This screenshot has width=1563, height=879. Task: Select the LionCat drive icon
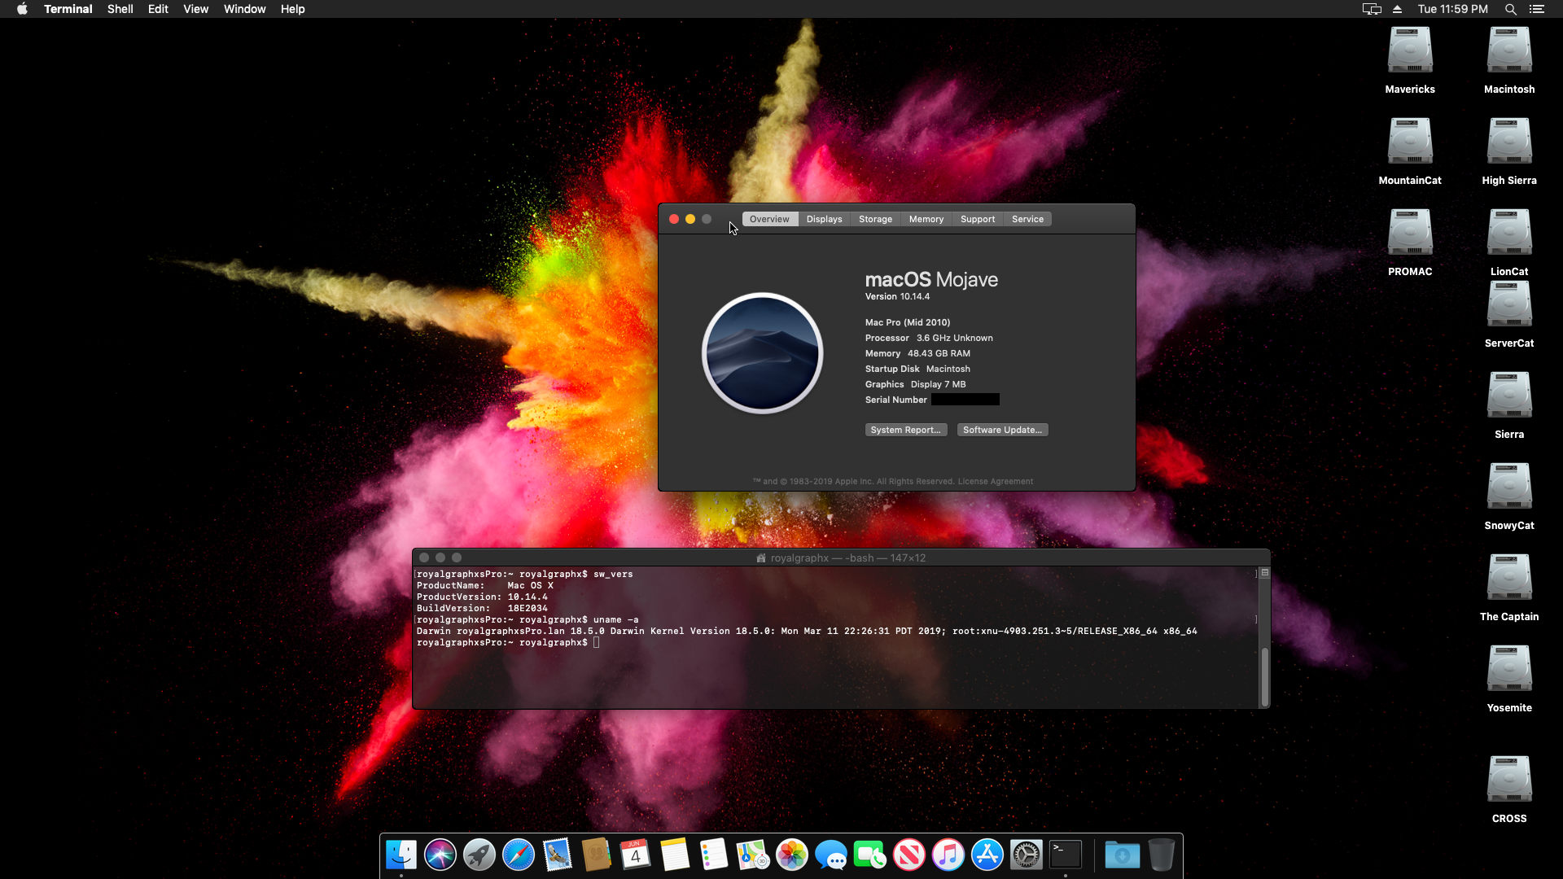pyautogui.click(x=1509, y=233)
